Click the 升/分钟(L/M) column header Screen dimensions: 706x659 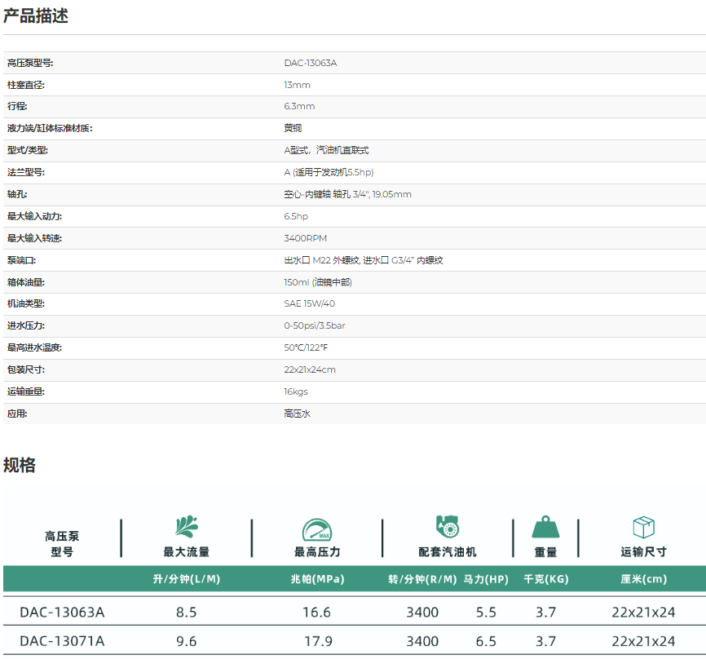(187, 579)
